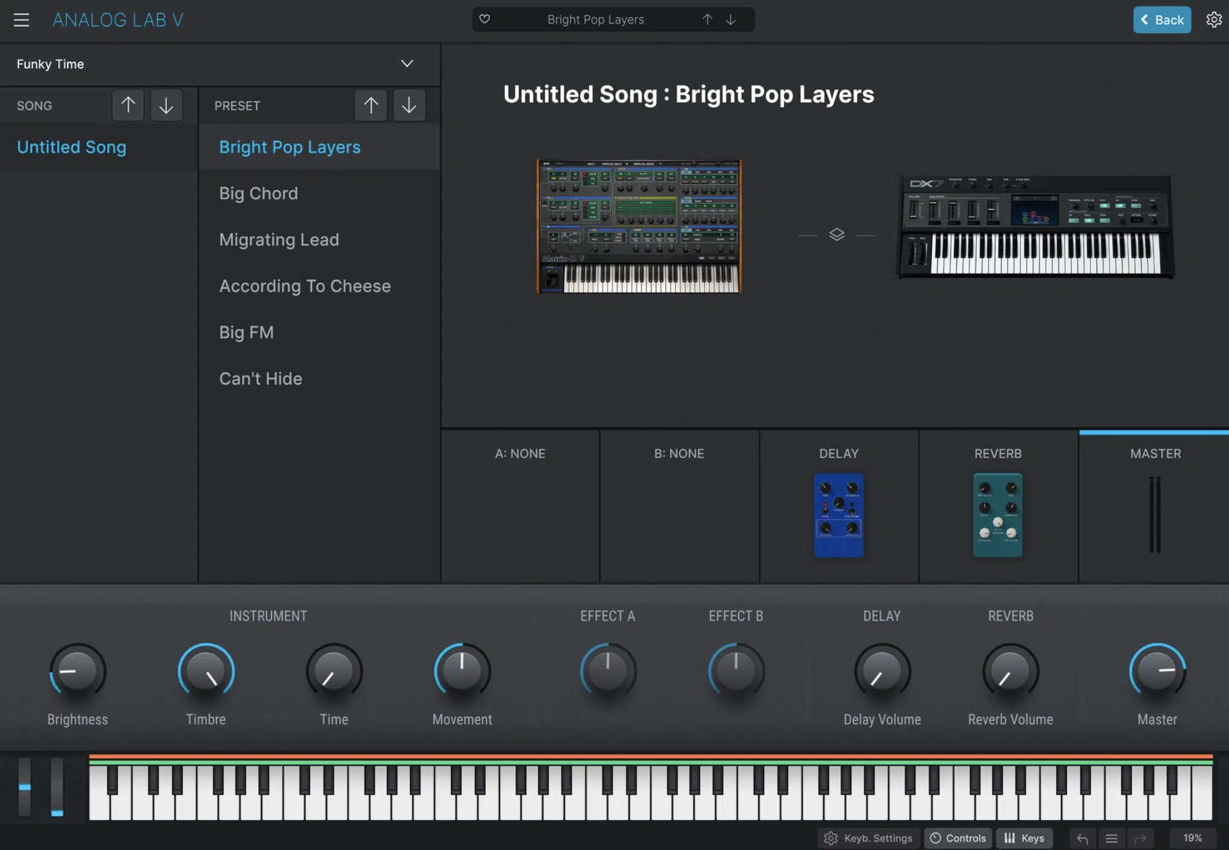The width and height of the screenshot is (1229, 850).
Task: Open the Matrix-12 V instrument thumbnail
Action: click(x=639, y=226)
